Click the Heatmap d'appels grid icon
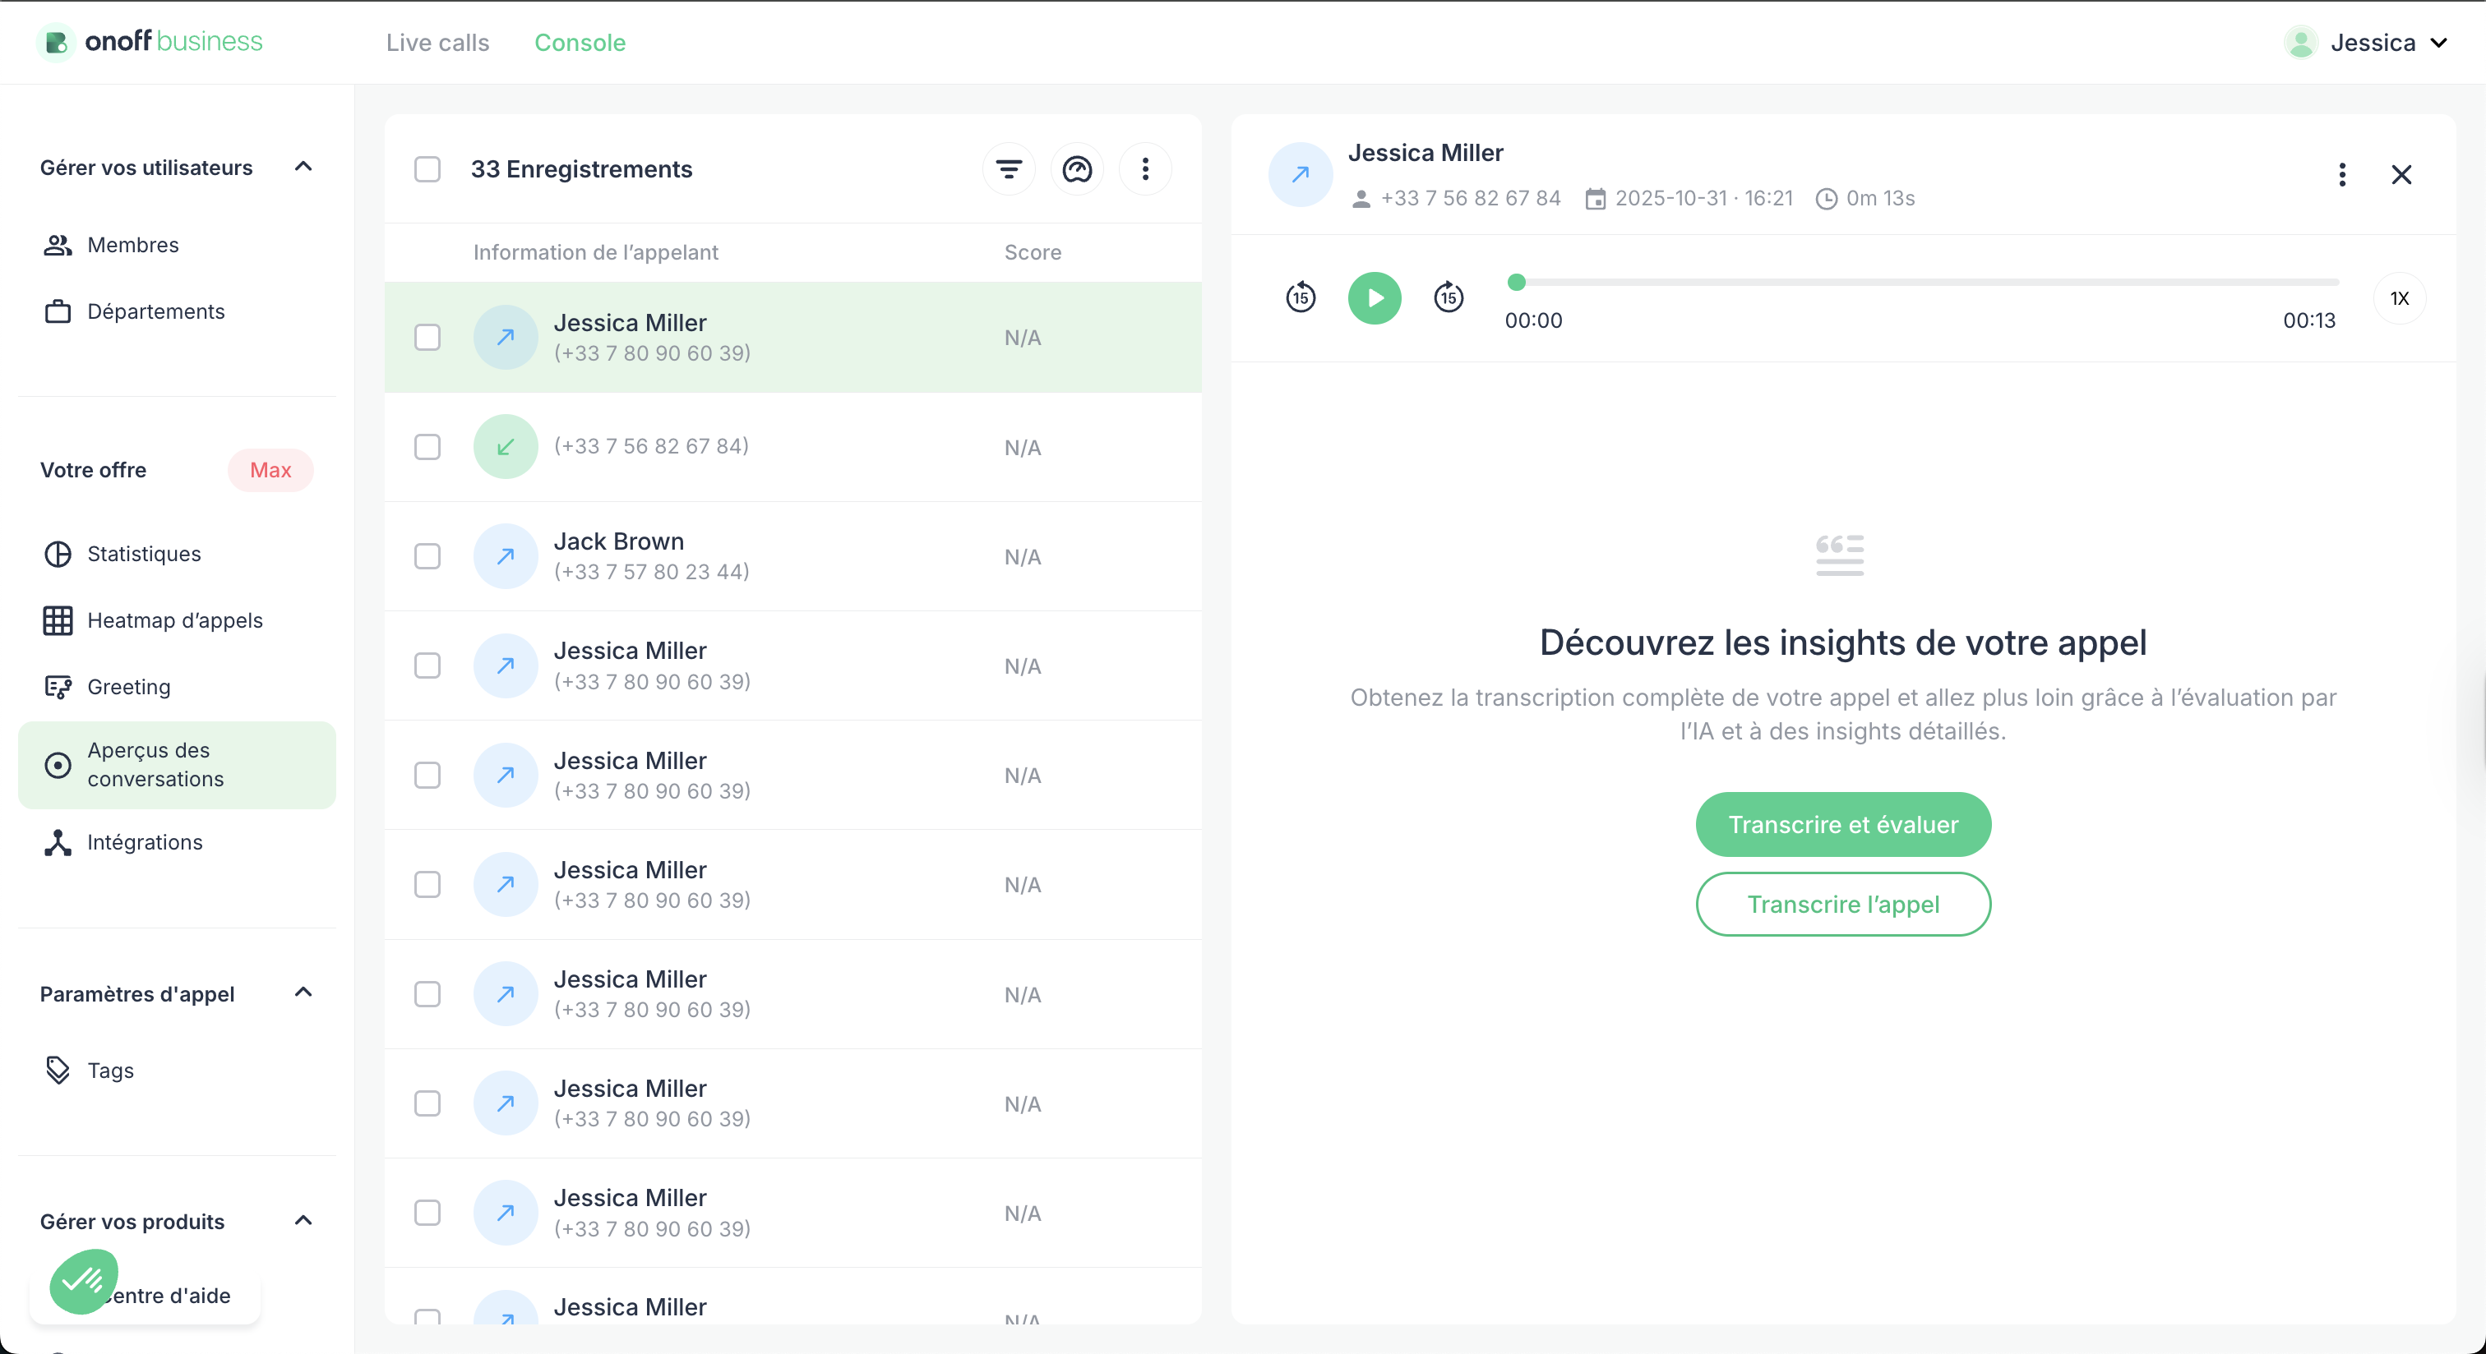 click(58, 620)
